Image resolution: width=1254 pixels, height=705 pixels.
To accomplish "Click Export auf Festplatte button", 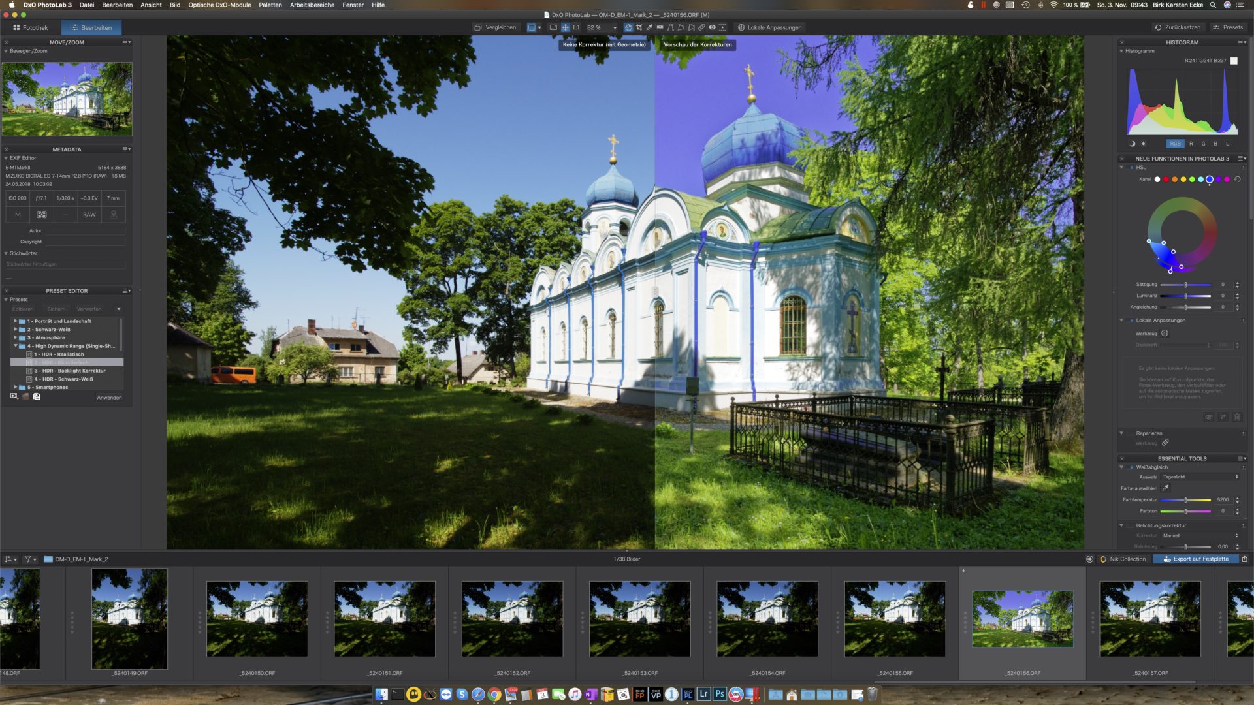I will [1200, 559].
